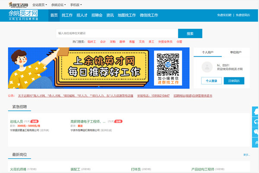Open 找工作 in the navigation bar

coord(67,15)
